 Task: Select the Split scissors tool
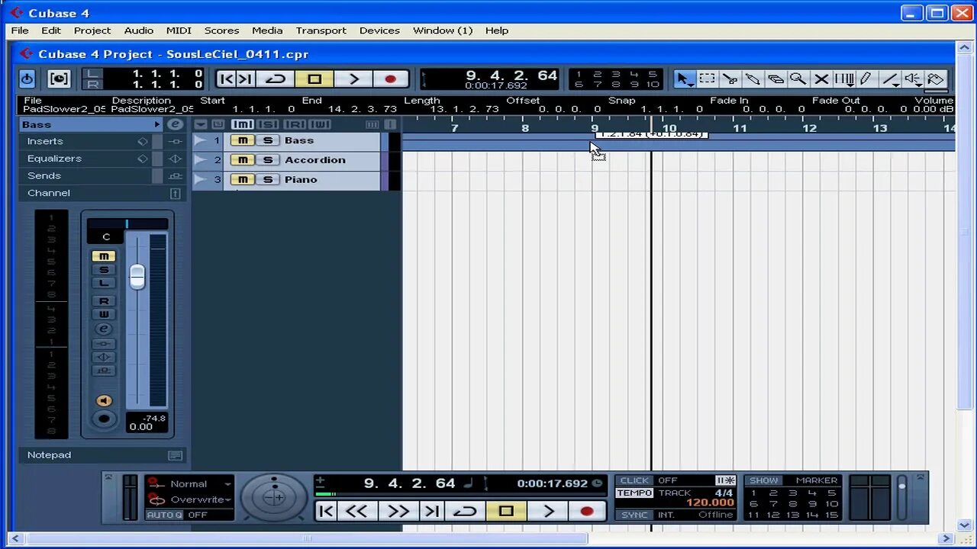click(730, 79)
